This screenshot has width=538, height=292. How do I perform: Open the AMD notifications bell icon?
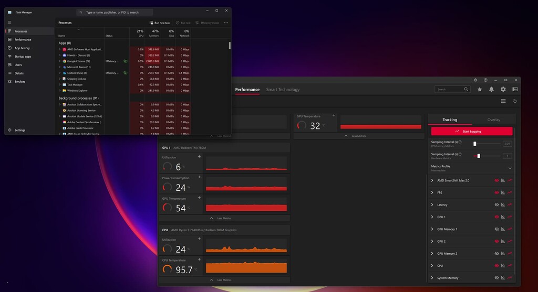click(x=491, y=89)
